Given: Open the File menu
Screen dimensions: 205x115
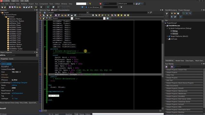Looking at the screenshot, I should coord(3,4).
